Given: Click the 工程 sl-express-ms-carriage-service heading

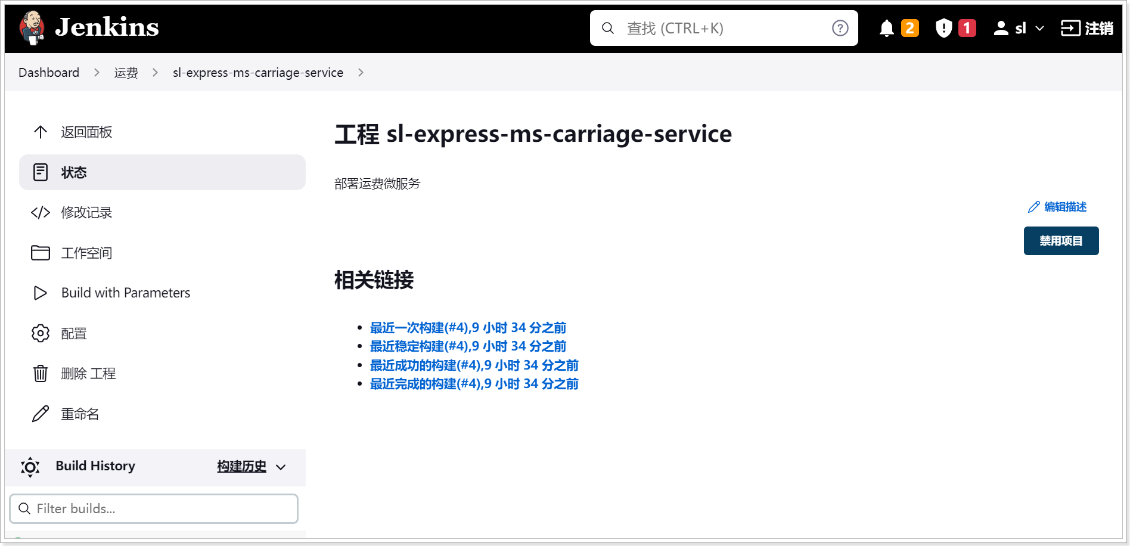Looking at the screenshot, I should click(533, 134).
